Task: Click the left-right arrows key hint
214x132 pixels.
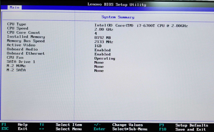Action: tap(42, 129)
